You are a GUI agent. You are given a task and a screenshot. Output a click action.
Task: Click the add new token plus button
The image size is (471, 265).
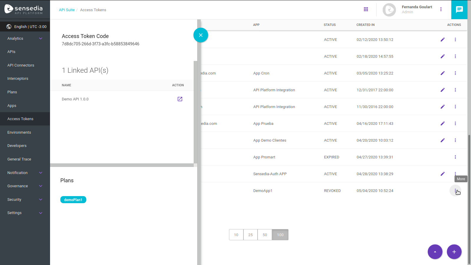coord(454,252)
